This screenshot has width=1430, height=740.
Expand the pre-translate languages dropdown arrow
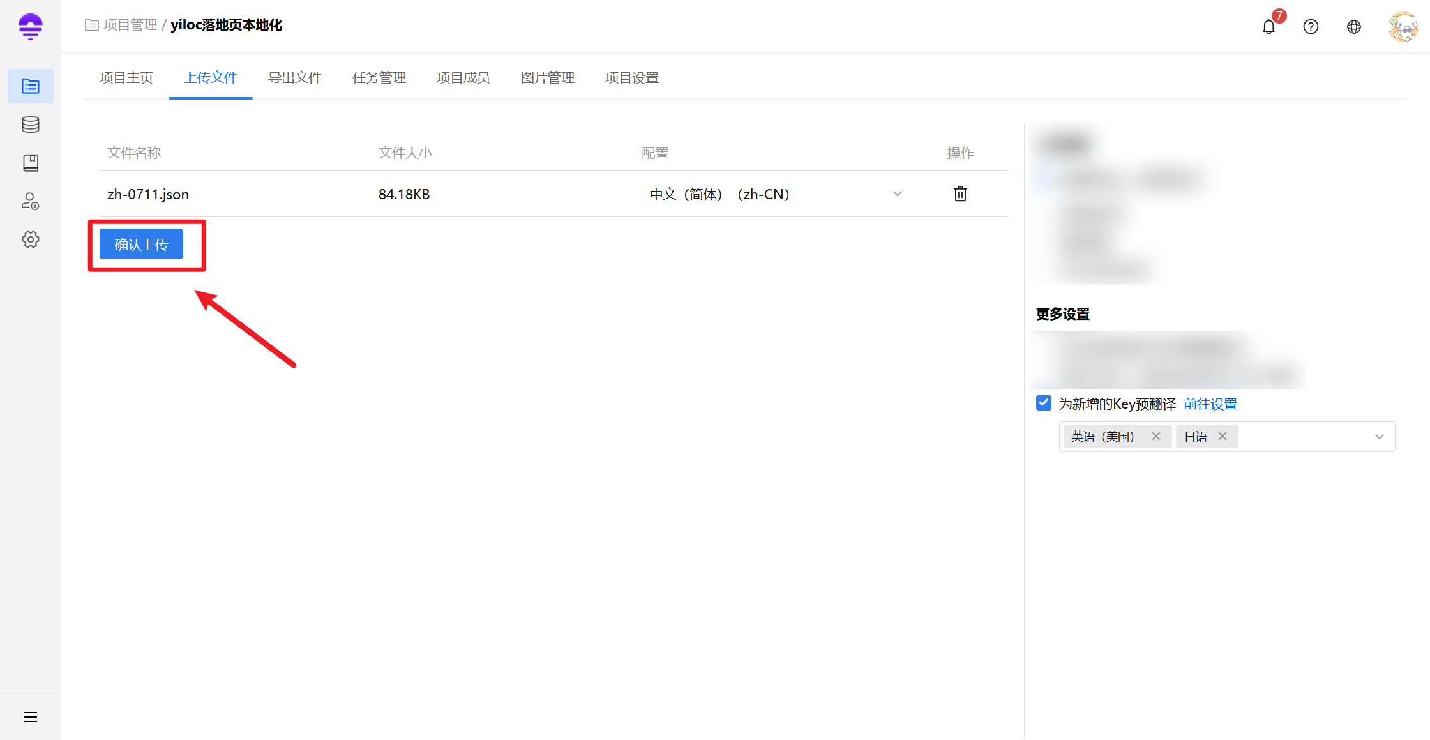[1379, 437]
